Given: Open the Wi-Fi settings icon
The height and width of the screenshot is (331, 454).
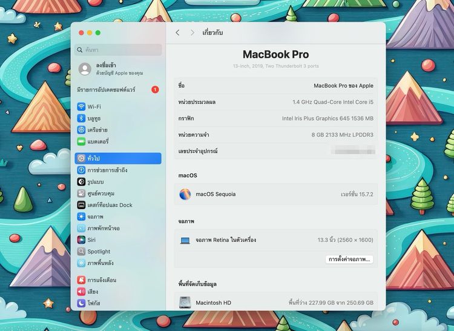Looking at the screenshot, I should [81, 106].
